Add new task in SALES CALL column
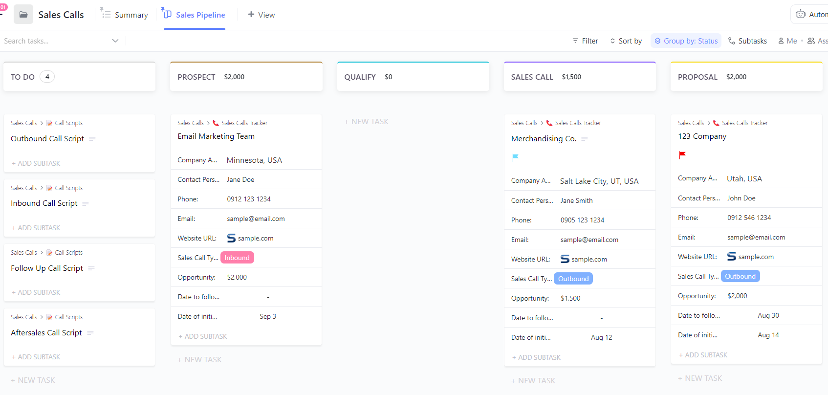 [533, 381]
